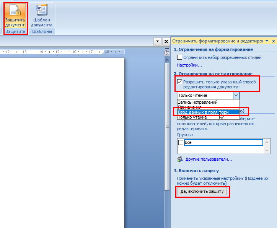Check the Все group checkbox
The width and height of the screenshot is (277, 228).
(181, 142)
